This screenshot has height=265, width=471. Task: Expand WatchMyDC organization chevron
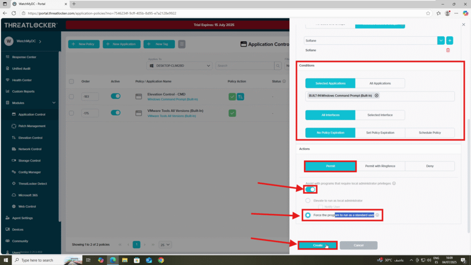click(40, 41)
